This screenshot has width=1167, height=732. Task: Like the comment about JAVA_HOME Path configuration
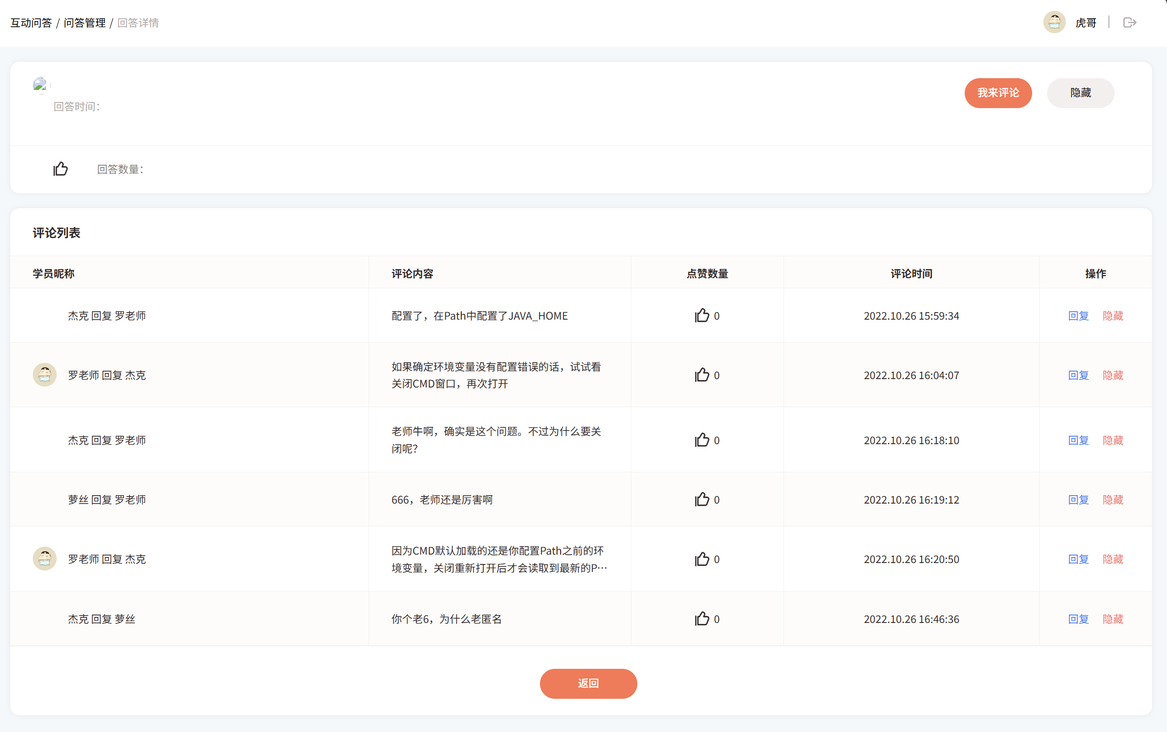click(x=702, y=315)
